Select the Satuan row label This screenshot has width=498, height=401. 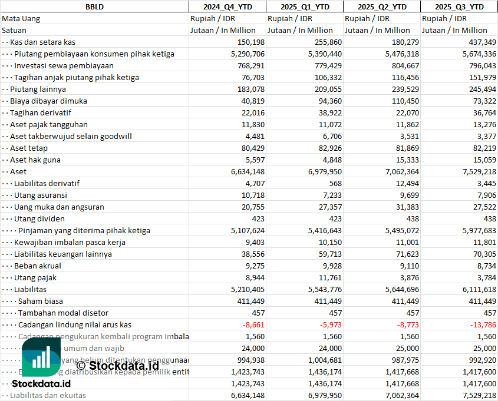click(x=14, y=30)
